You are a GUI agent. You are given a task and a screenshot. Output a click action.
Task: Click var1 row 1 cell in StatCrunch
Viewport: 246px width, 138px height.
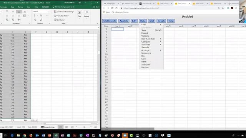pos(118,29)
